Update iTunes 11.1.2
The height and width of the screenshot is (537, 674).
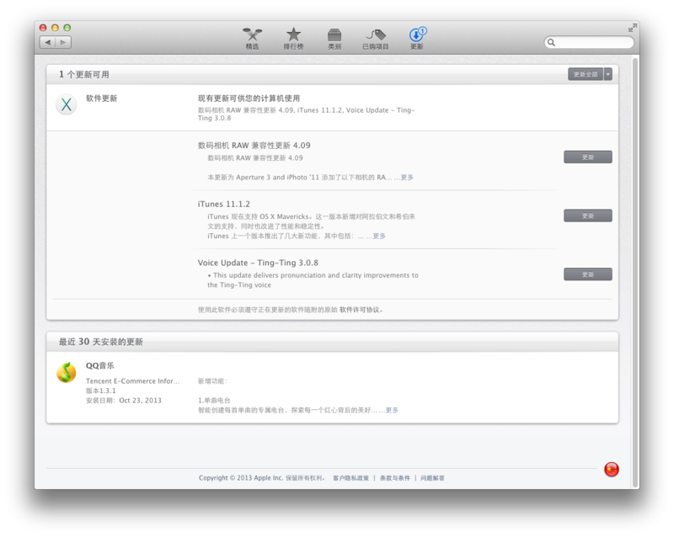click(587, 215)
